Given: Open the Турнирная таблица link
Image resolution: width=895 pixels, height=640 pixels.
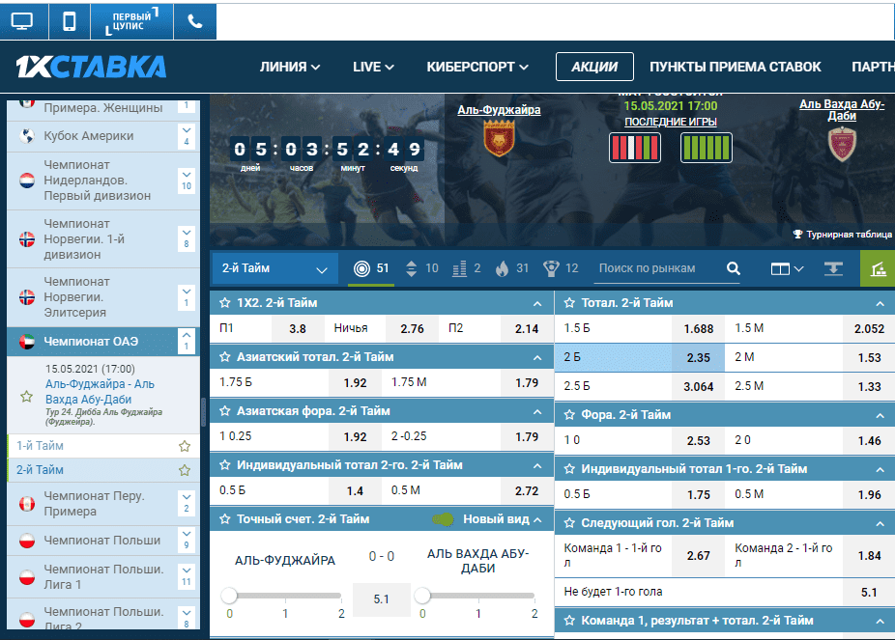Looking at the screenshot, I should pyautogui.click(x=839, y=234).
